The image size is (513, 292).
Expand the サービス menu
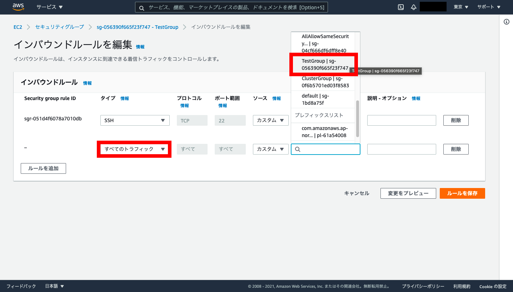[50, 7]
